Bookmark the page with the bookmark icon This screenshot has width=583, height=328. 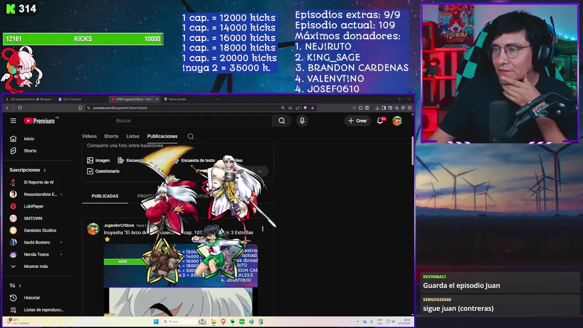80,108
